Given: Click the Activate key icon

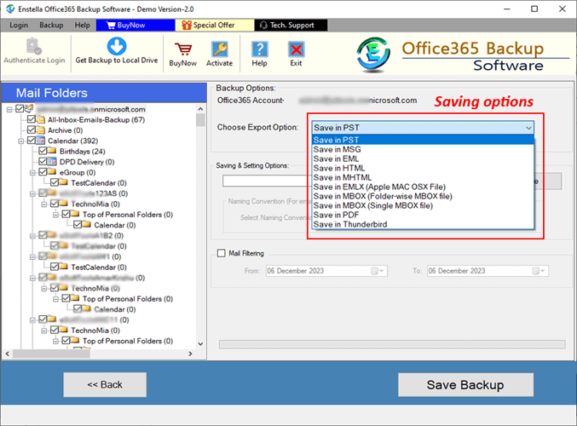Looking at the screenshot, I should tap(220, 49).
